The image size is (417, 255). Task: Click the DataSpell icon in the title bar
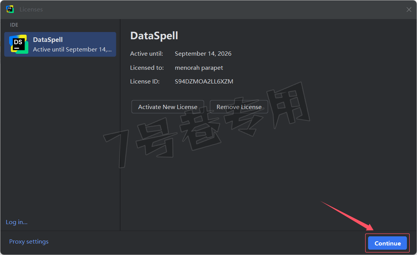point(10,9)
